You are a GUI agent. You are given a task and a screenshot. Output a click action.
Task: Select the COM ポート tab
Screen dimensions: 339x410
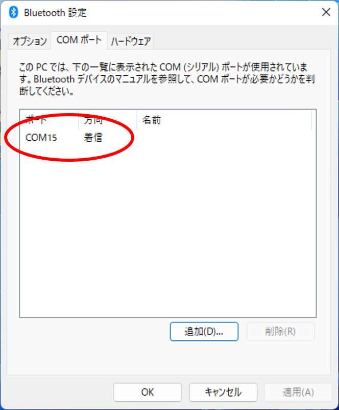[79, 40]
